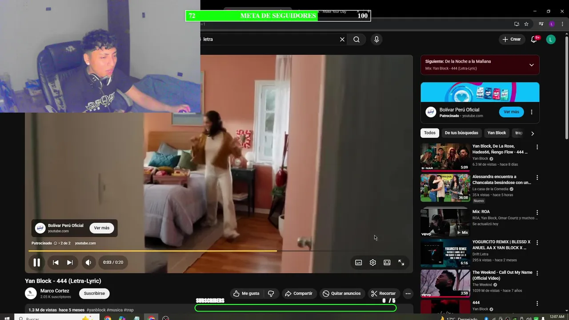
Task: Click the ad info icon beside Patrocinado
Action: [x=56, y=243]
